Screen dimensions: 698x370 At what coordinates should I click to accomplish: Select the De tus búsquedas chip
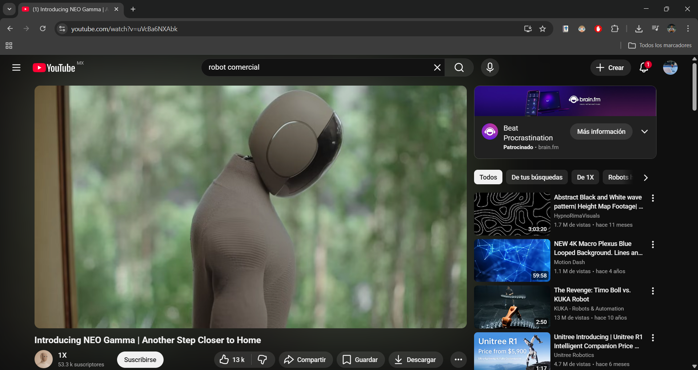point(537,177)
